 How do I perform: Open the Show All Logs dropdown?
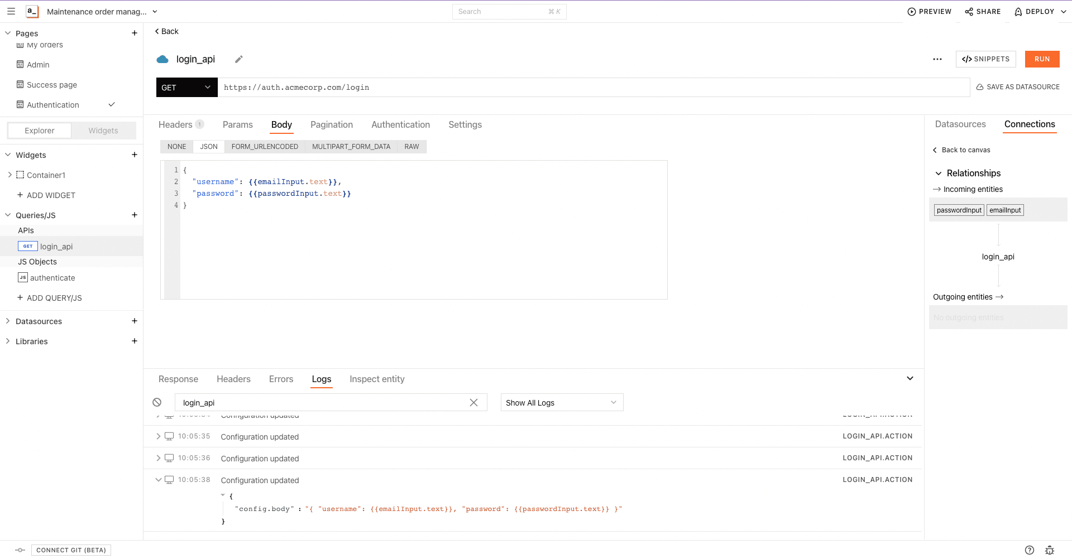pos(561,403)
